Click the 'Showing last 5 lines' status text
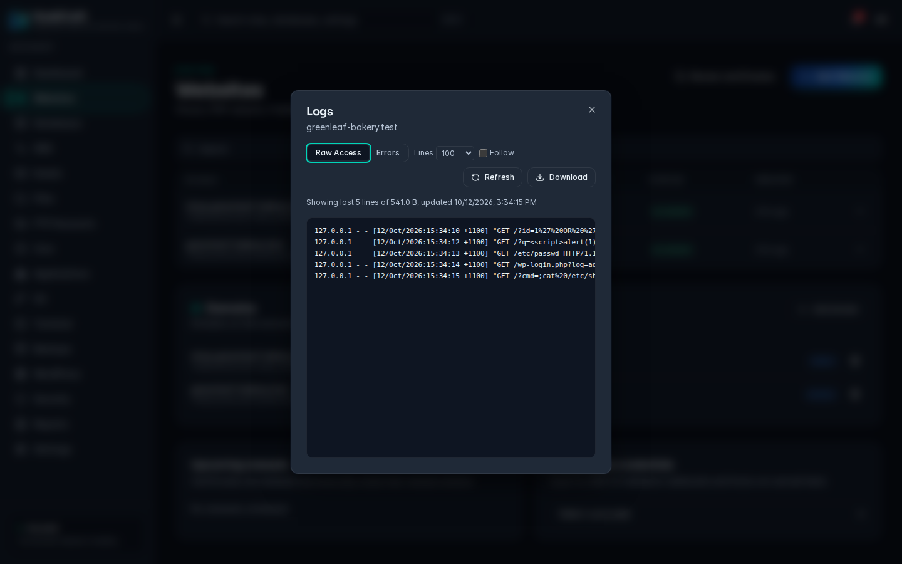The height and width of the screenshot is (564, 902). click(x=422, y=202)
